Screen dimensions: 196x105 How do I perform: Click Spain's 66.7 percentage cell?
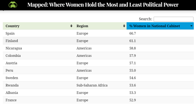click(x=133, y=33)
